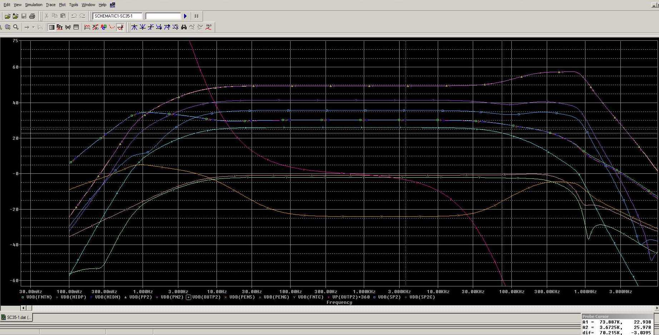Click the horizontal scrollbar right arrow

click(656, 308)
